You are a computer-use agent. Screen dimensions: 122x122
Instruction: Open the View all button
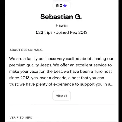click(62, 96)
